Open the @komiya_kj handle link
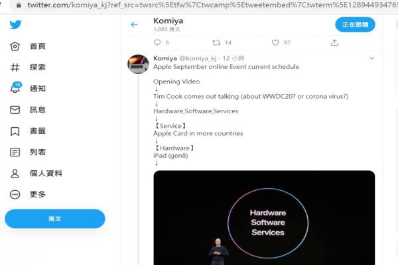Viewport: 398px width, 265px height. tap(198, 58)
